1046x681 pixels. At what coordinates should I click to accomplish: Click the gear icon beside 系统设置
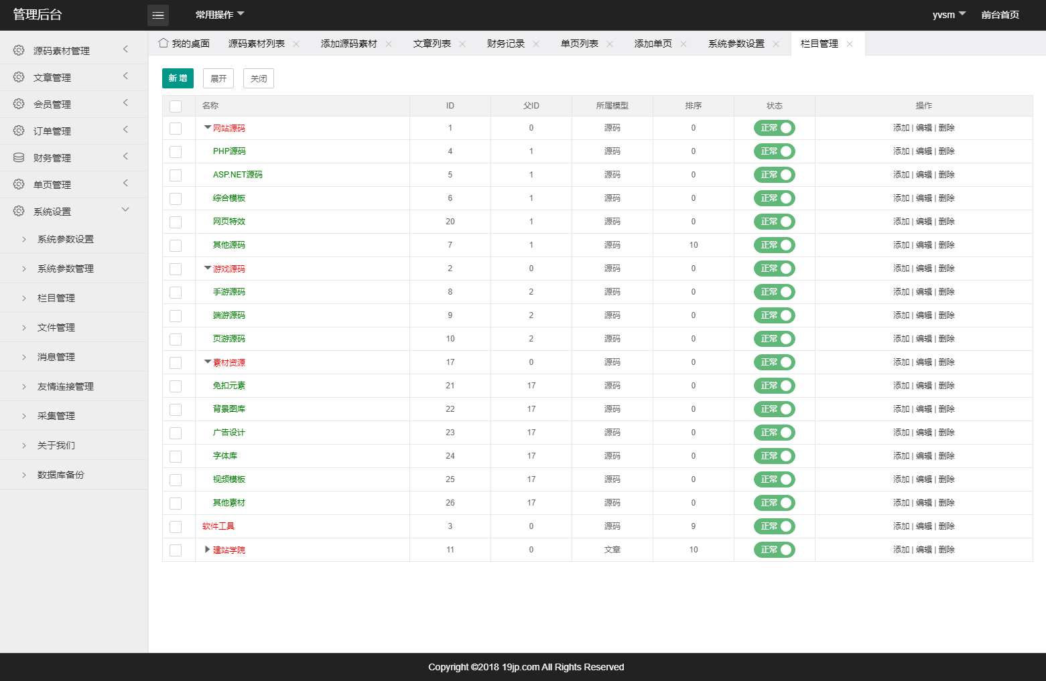[x=19, y=211]
